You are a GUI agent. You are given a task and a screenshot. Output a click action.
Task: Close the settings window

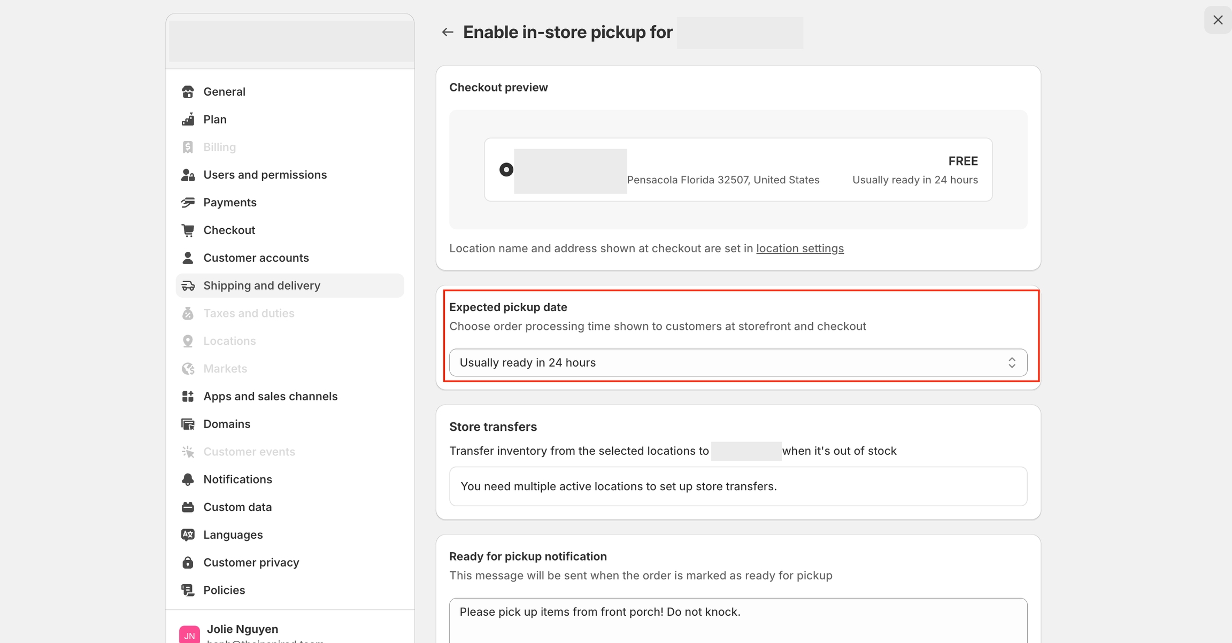pyautogui.click(x=1218, y=20)
